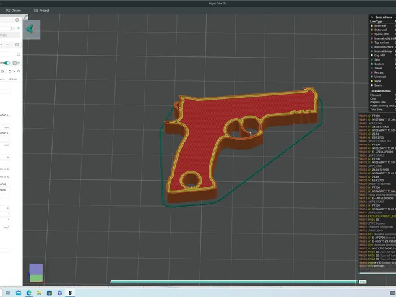Click the Wipe legend row
The height and width of the screenshot is (297, 396).
382,81
